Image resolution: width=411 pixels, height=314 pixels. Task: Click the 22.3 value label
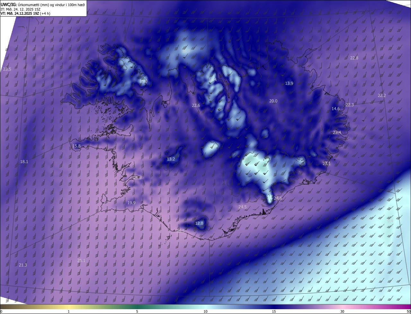(x=350, y=105)
